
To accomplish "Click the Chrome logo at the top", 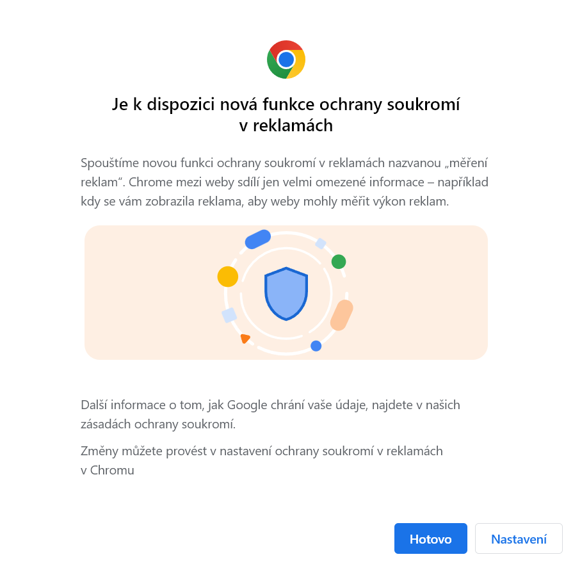I will coord(286,60).
